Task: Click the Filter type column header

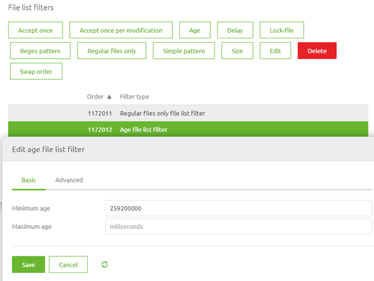Action: 135,97
